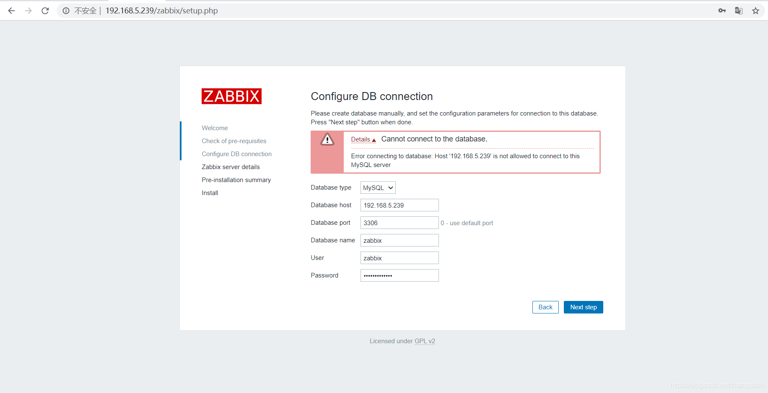Click the 'Password' label

(x=324, y=275)
